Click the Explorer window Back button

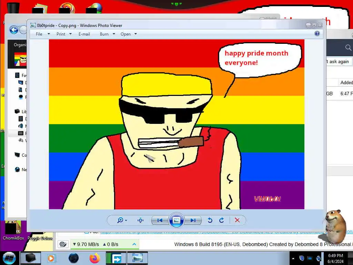point(14,30)
